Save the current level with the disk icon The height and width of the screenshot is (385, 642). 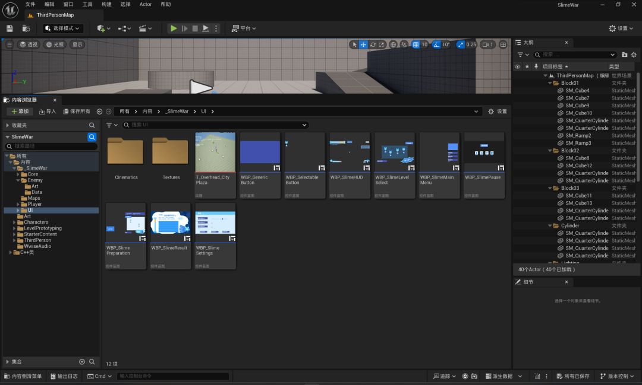tap(10, 28)
